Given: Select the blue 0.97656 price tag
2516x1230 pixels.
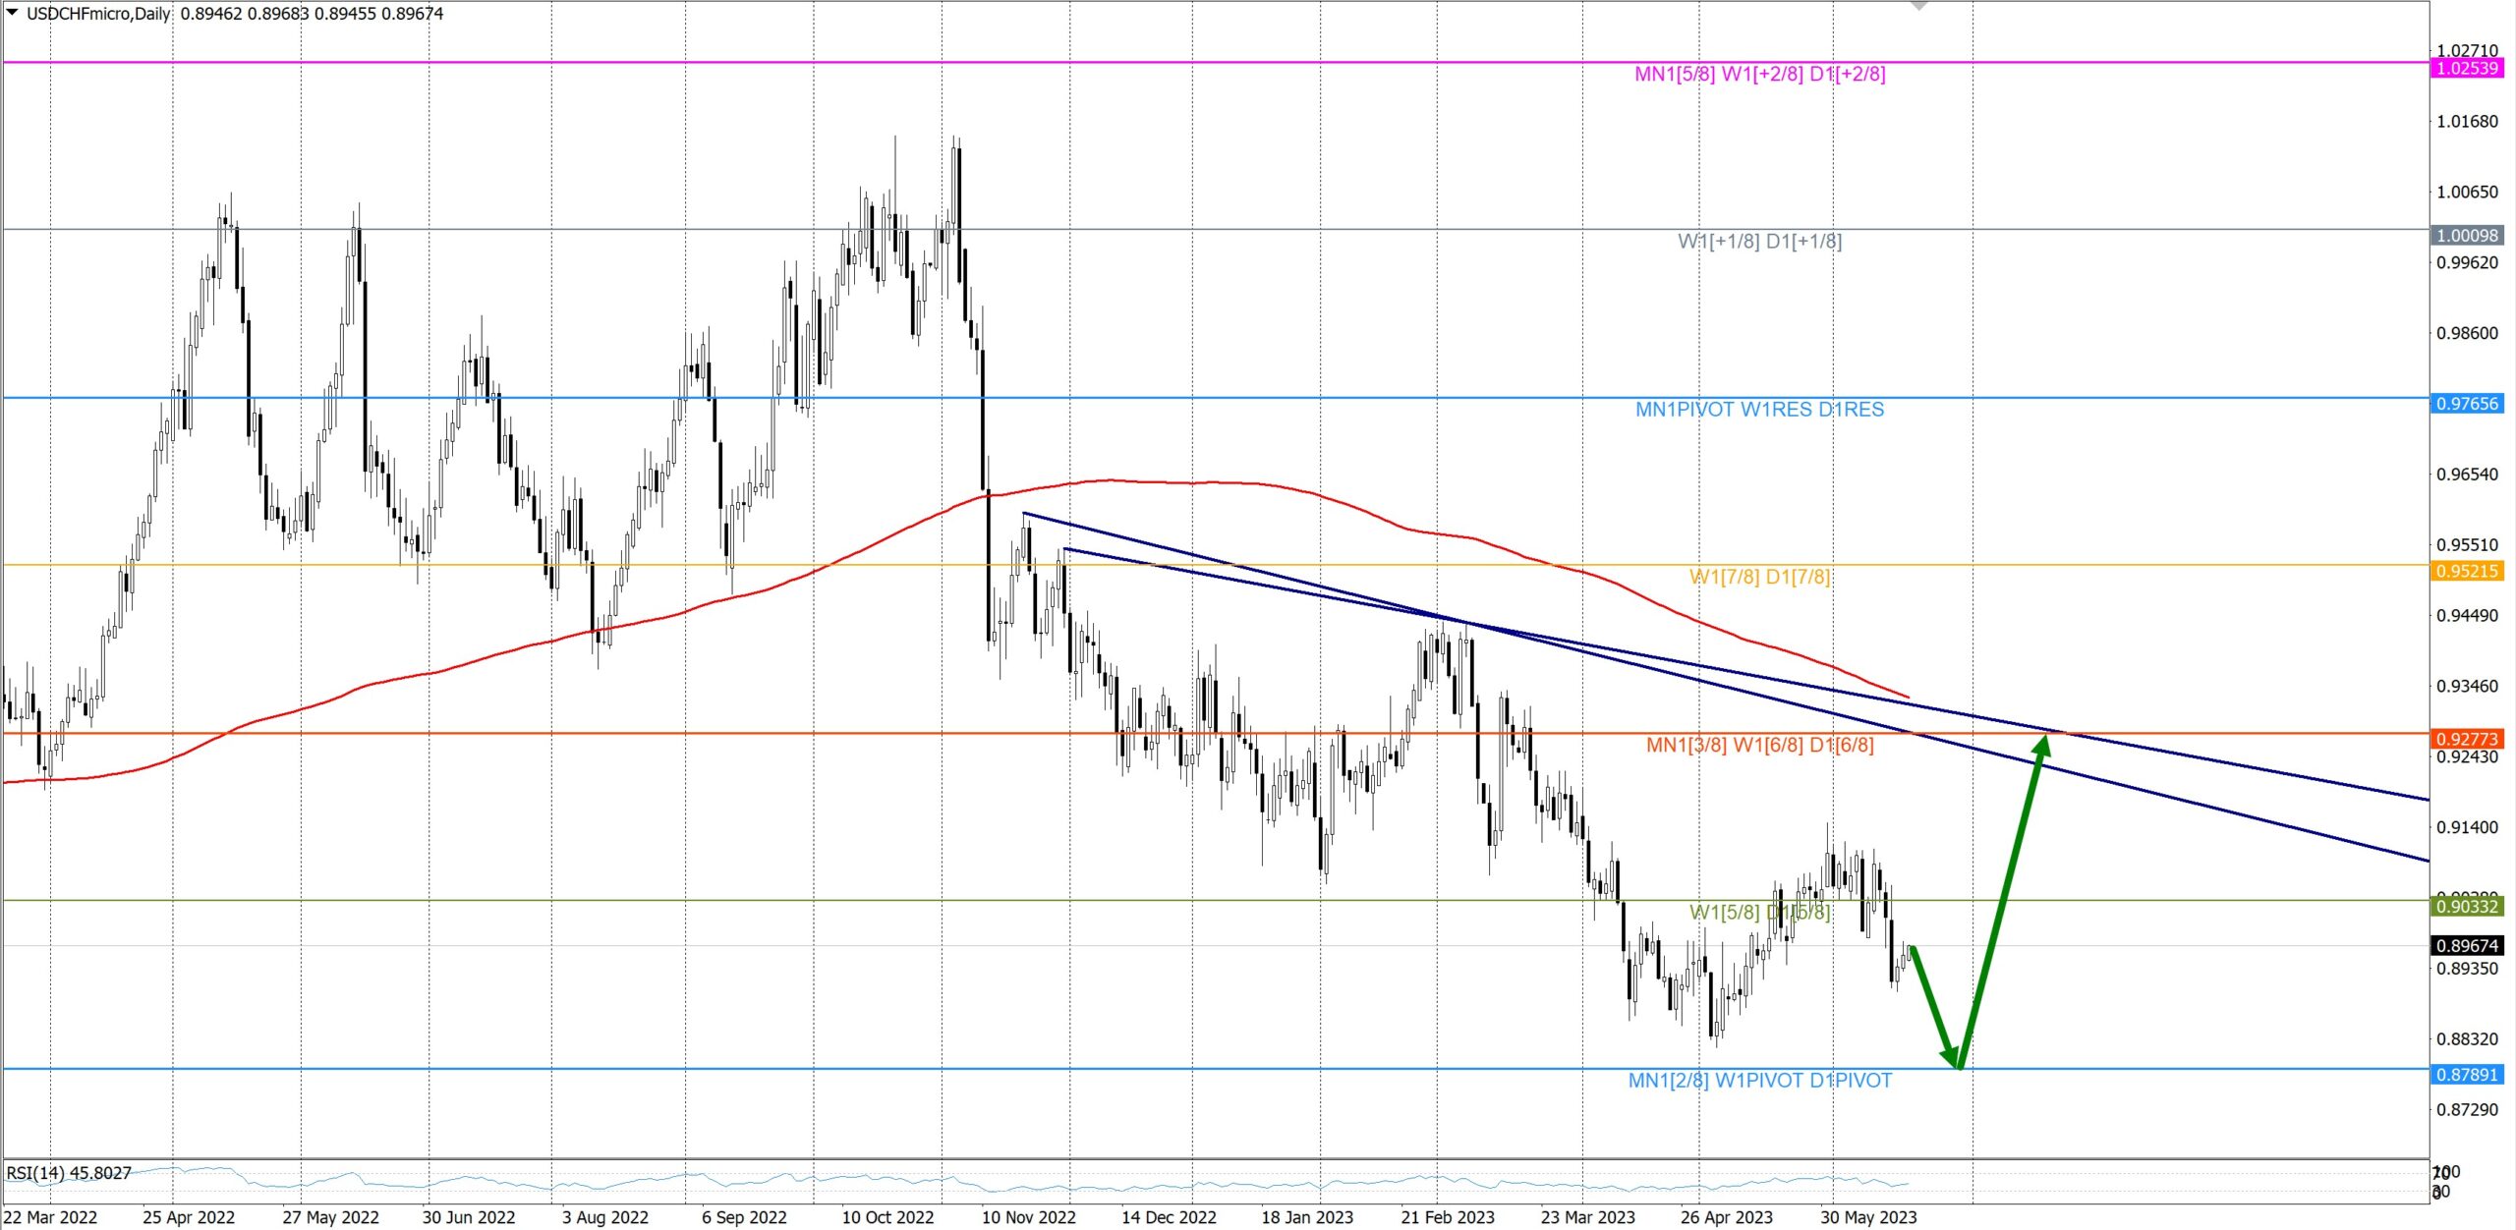Looking at the screenshot, I should [2467, 404].
